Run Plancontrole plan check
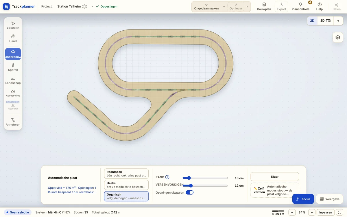The width and height of the screenshot is (347, 217). (x=300, y=7)
